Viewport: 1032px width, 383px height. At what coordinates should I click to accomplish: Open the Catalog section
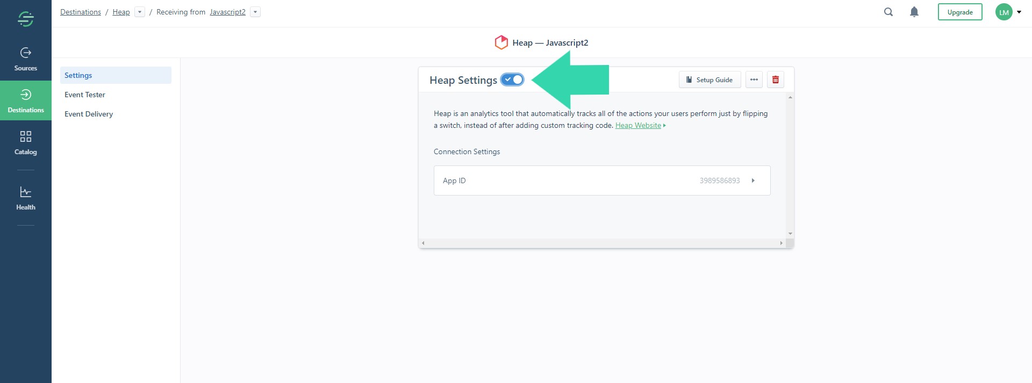click(25, 143)
